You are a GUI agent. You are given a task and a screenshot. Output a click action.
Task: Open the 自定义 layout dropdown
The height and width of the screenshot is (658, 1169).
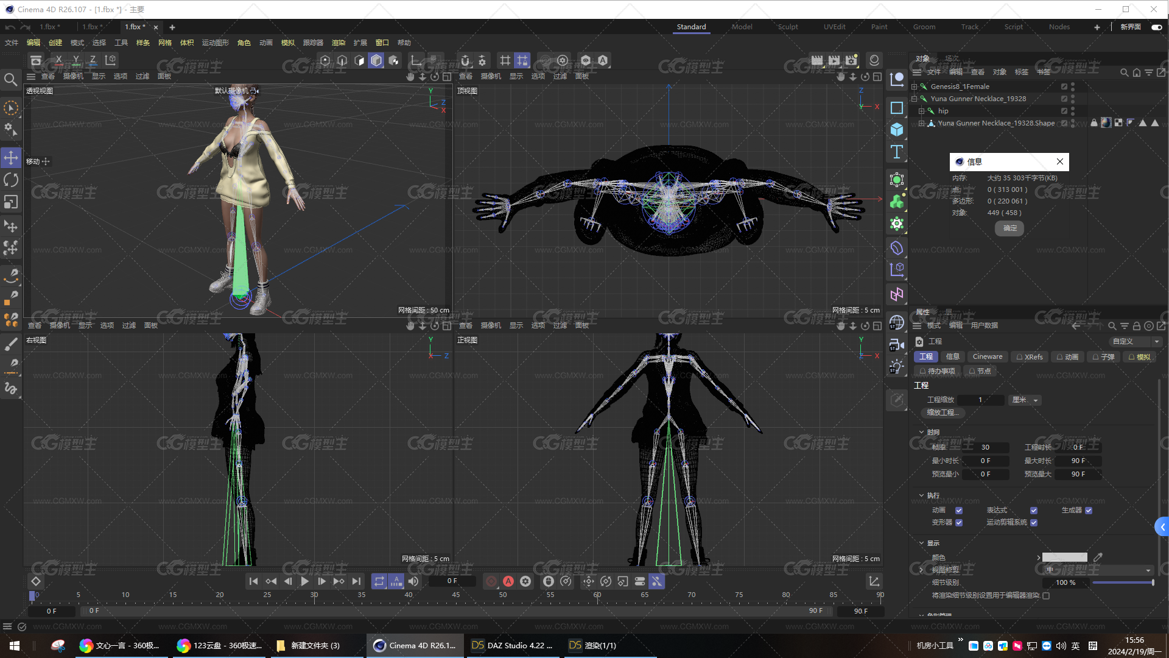[x=1134, y=341]
